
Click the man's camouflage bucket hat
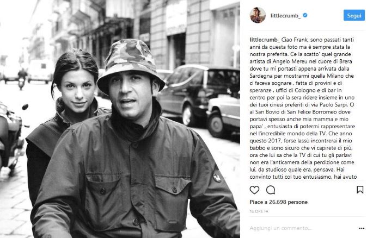[131, 65]
